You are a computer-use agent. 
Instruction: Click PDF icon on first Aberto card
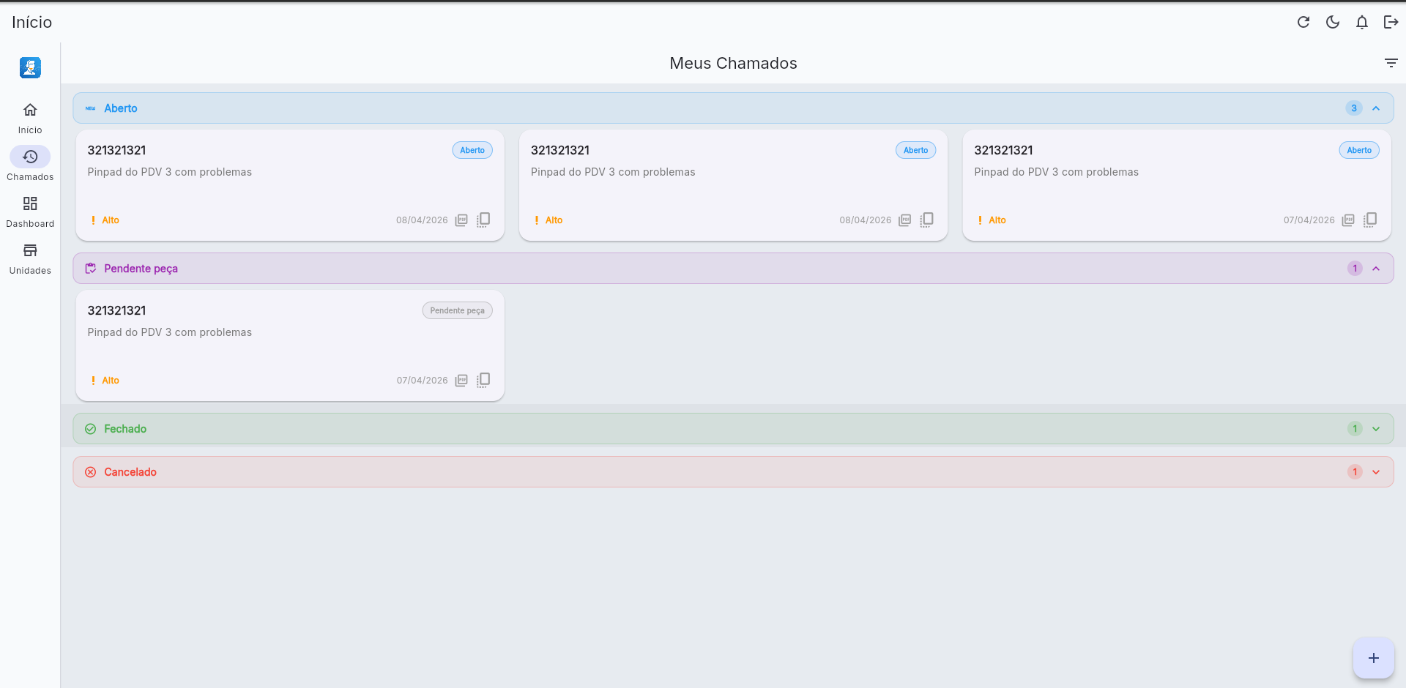pyautogui.click(x=461, y=220)
